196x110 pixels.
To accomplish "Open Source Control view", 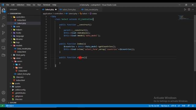I will [x=3, y=33].
